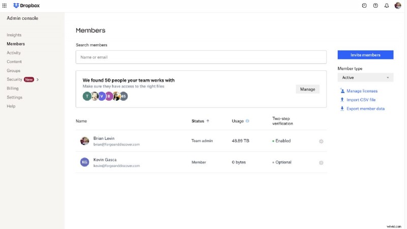Click the Dropbox logo
Screen dimensions: 407x229
[x=26, y=6]
